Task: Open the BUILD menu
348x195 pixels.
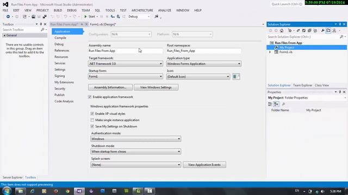Action: click(58, 10)
